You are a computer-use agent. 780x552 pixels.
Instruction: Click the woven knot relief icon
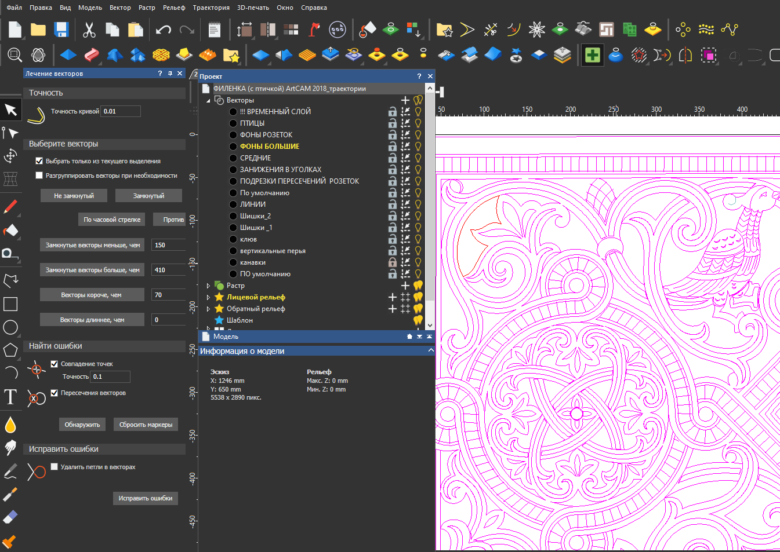(x=161, y=55)
